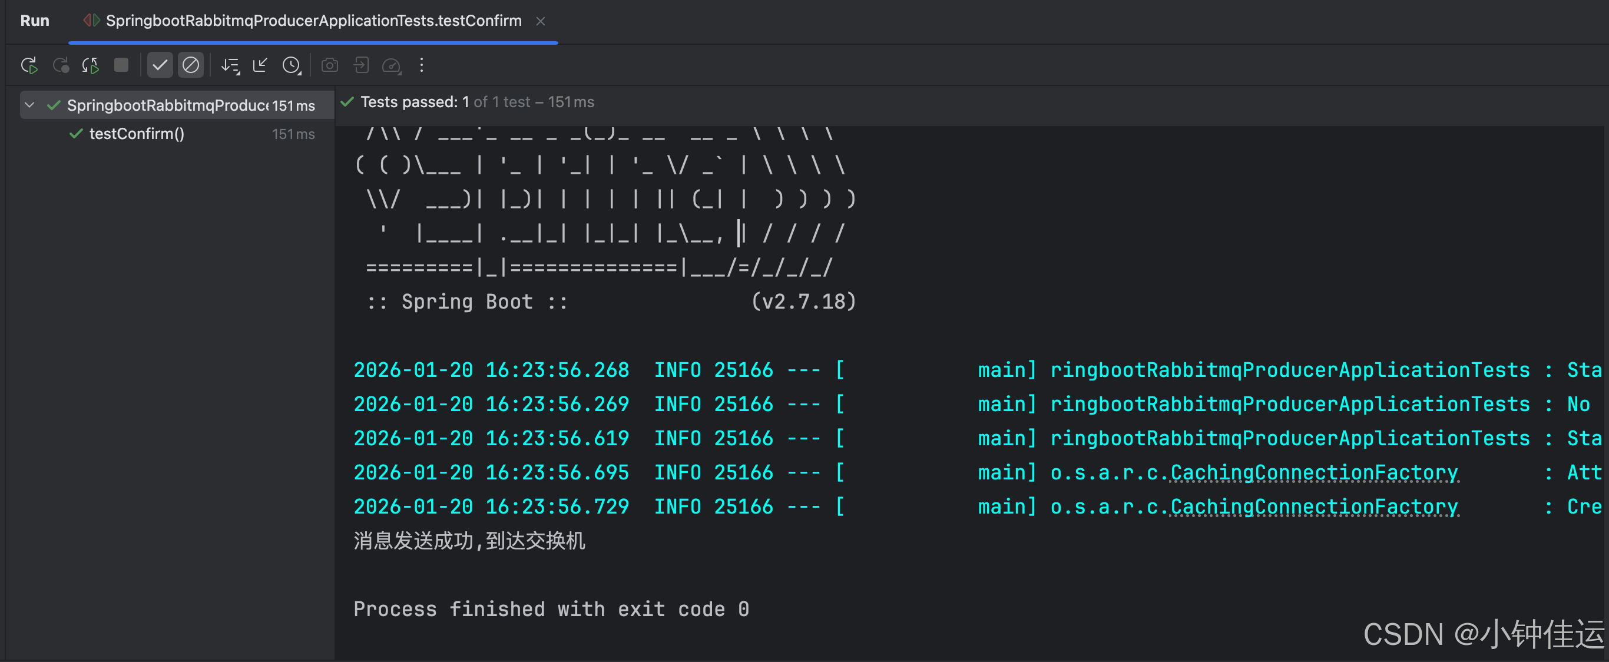Click the Rerun tests icon
The width and height of the screenshot is (1609, 662).
[x=29, y=65]
